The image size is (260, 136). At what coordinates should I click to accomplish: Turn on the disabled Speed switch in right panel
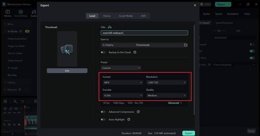pyautogui.click(x=252, y=44)
